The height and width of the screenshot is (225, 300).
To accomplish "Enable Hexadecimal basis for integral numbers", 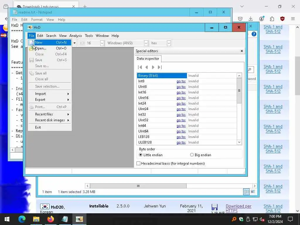I will [x=171, y=163].
